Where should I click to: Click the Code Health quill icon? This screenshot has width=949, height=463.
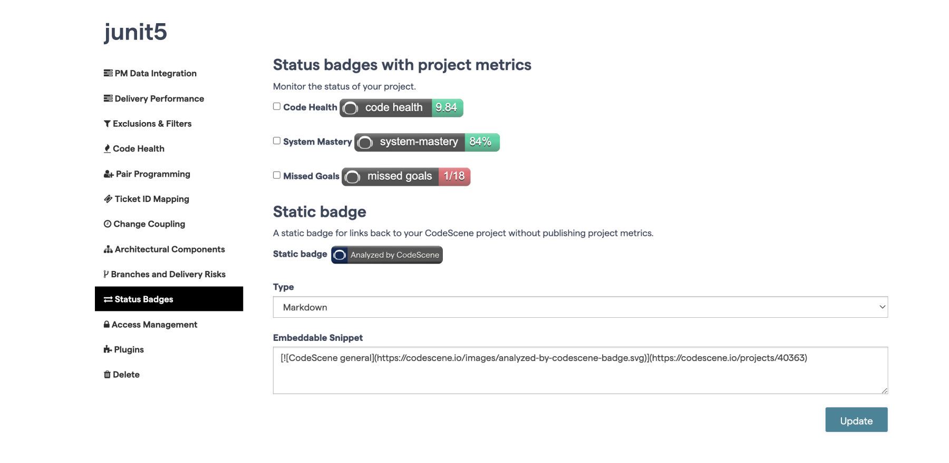pyautogui.click(x=108, y=148)
